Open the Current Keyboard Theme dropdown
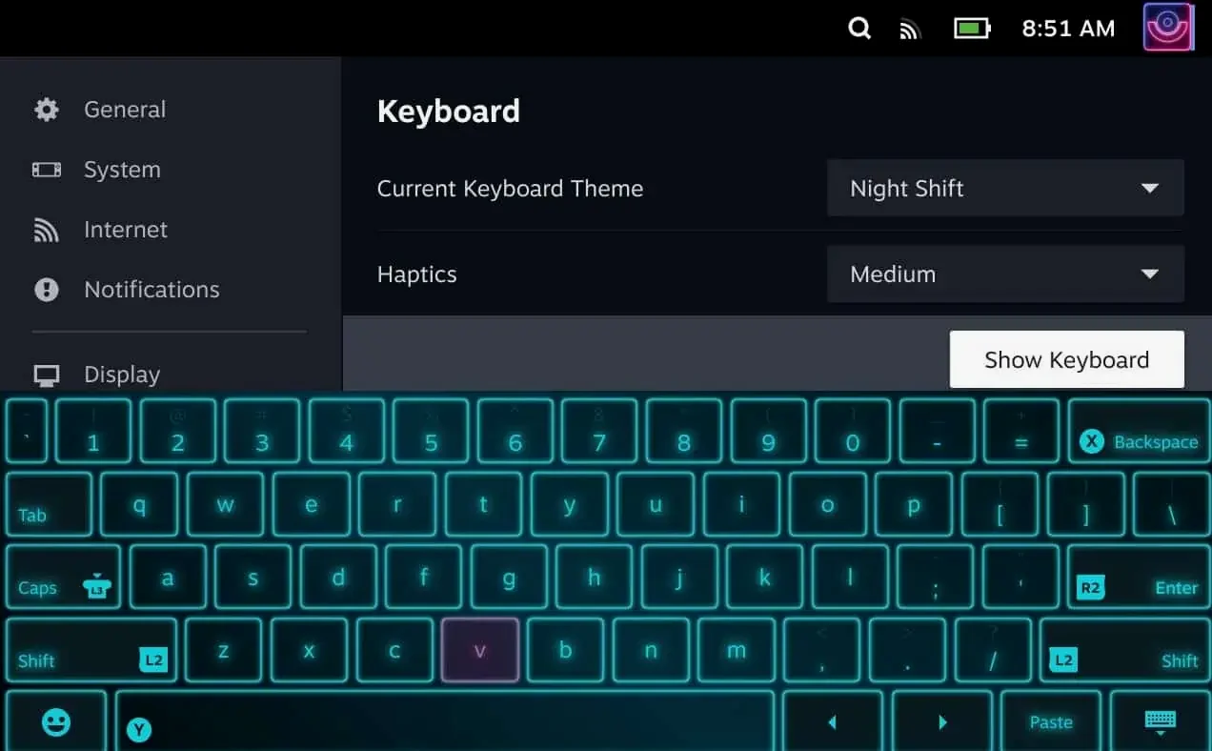 click(x=1005, y=188)
